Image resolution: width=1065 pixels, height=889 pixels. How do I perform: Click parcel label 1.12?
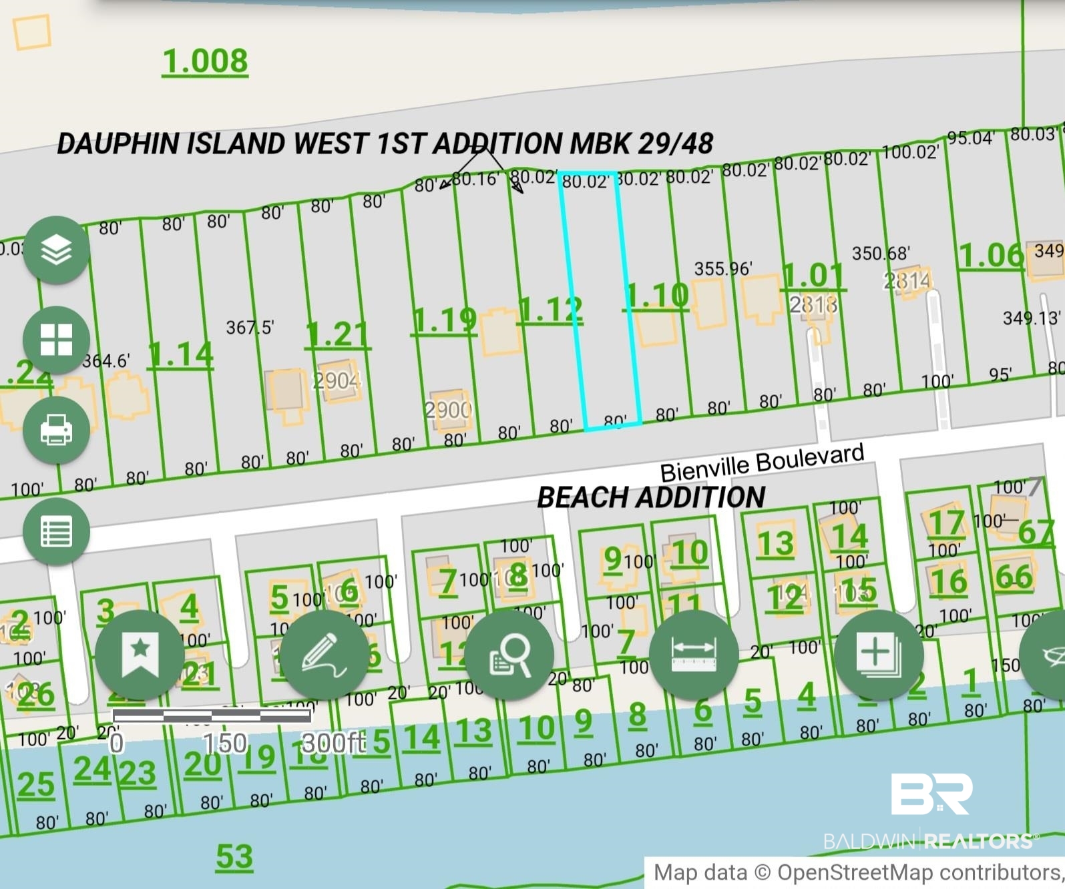[x=550, y=311]
